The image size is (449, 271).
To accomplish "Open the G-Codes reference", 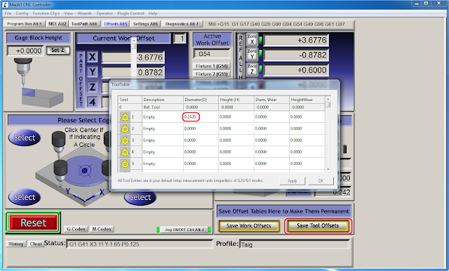I will click(76, 229).
